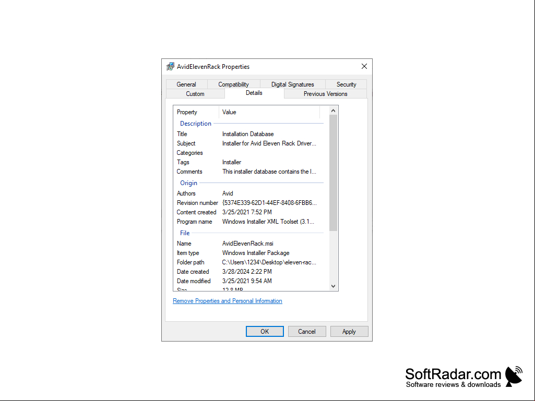Open the Compatibility tab

tap(233, 84)
